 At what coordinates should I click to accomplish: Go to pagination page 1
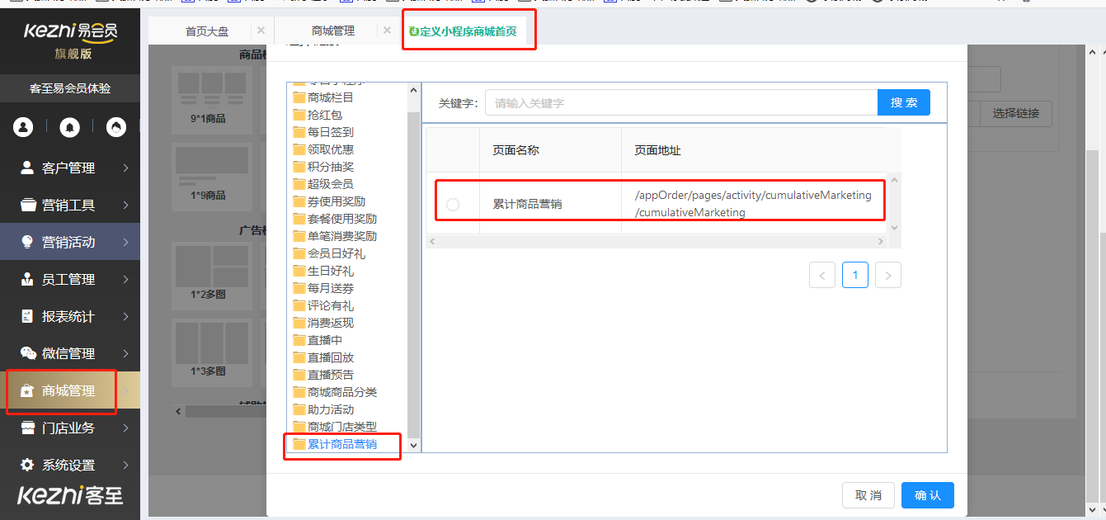(855, 276)
